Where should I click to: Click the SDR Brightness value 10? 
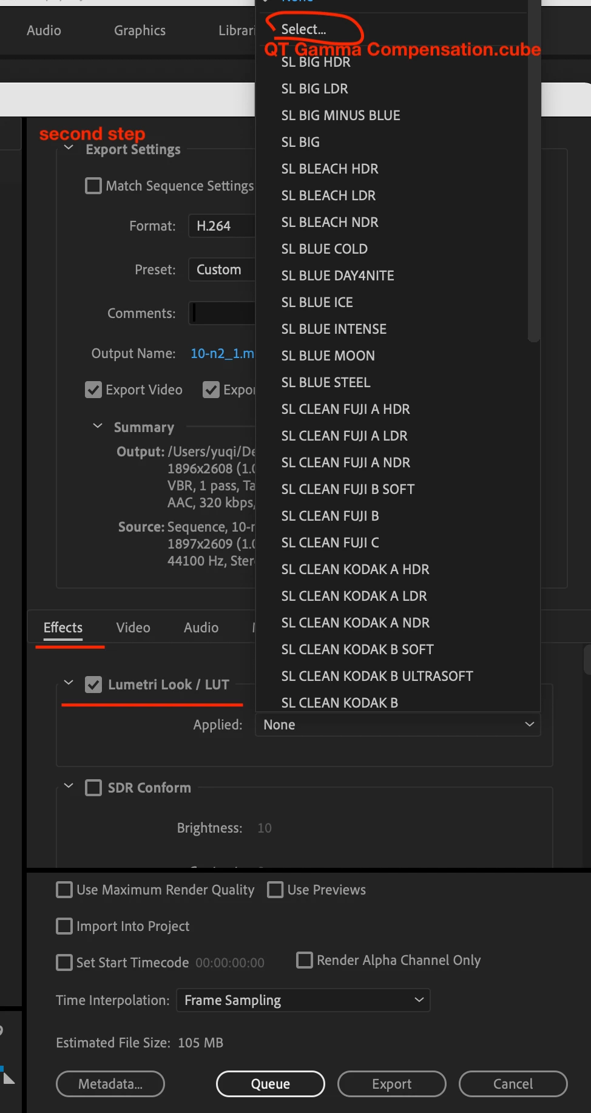[x=265, y=828]
